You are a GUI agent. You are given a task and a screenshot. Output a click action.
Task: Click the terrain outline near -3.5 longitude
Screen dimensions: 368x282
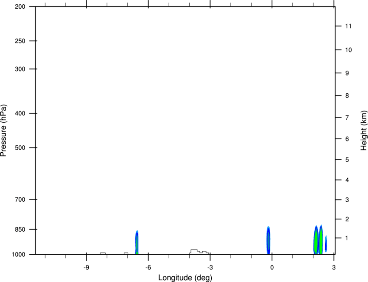(199, 252)
